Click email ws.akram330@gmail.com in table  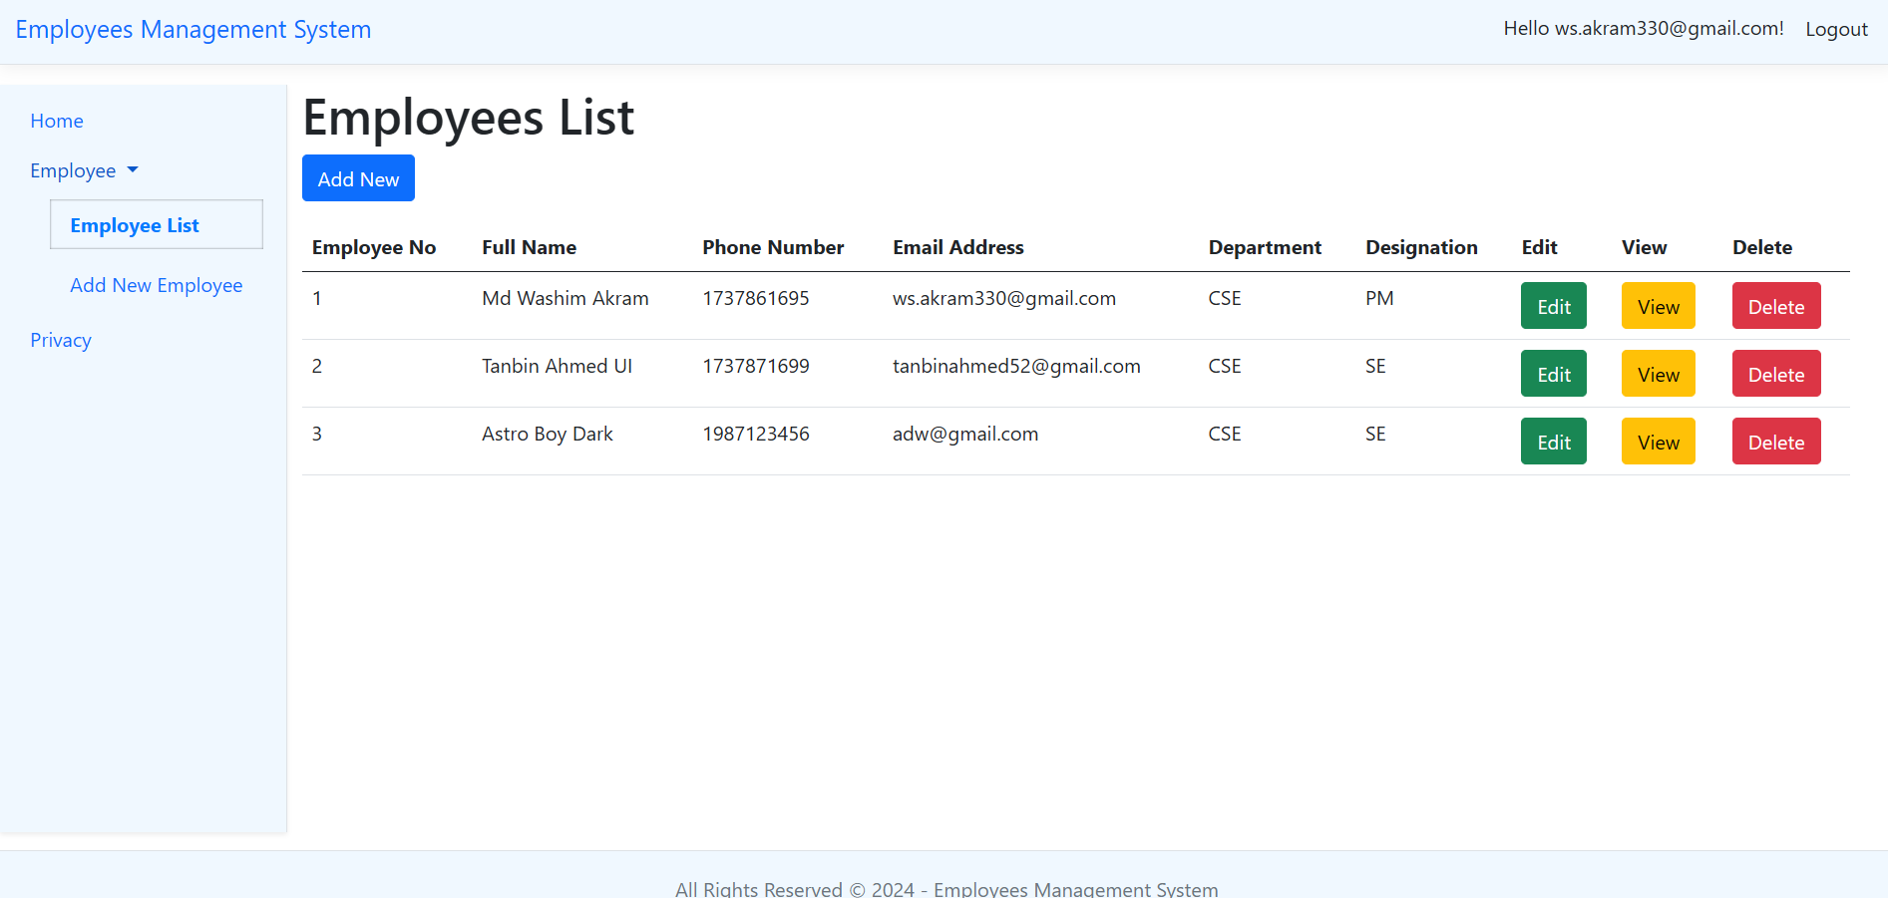[x=1004, y=298]
